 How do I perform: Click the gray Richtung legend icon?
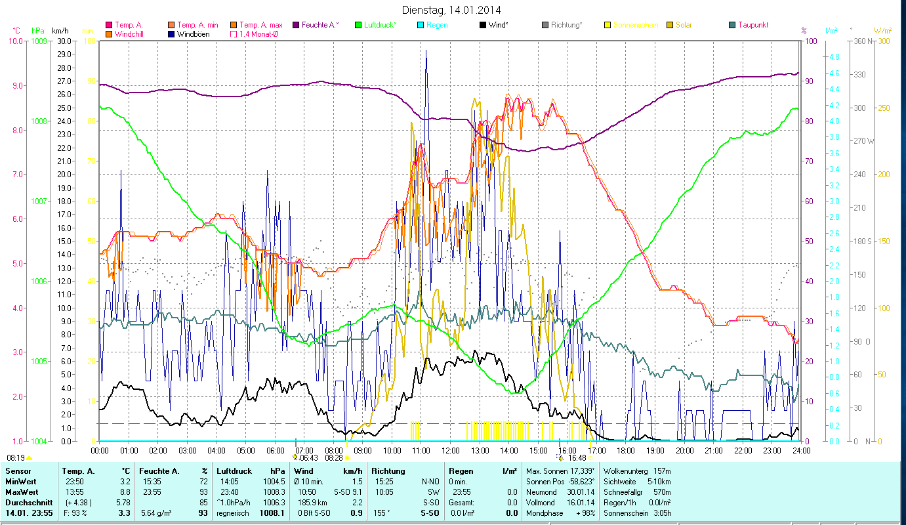(545, 26)
